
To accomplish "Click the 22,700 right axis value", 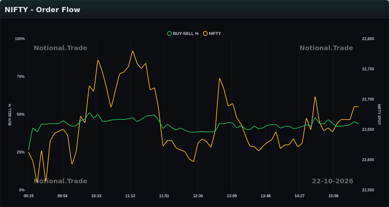I will 368,99.
